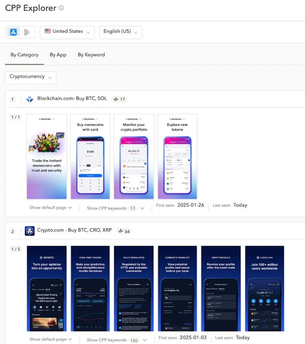The height and width of the screenshot is (344, 305).
Task: Click the SPORTS screenshot for Crypto.com
Action: coord(47,288)
